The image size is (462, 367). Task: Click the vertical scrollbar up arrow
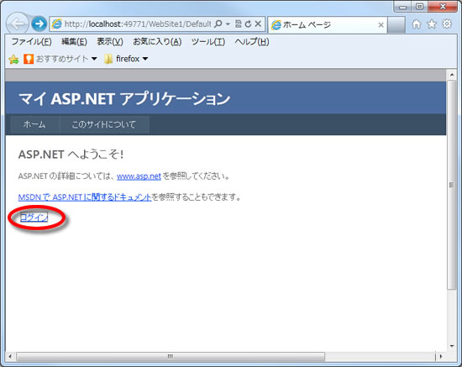point(452,75)
